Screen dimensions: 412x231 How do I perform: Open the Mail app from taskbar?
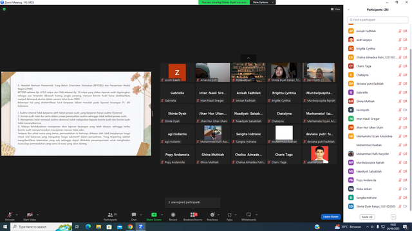tap(120, 227)
